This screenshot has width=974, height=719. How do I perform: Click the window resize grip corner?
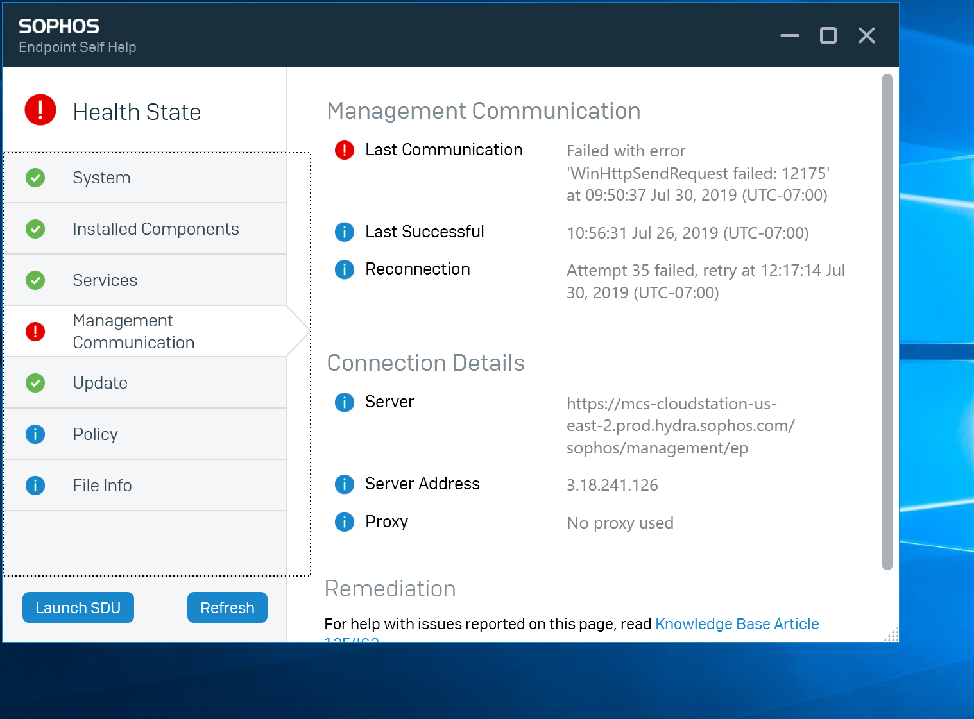point(891,634)
